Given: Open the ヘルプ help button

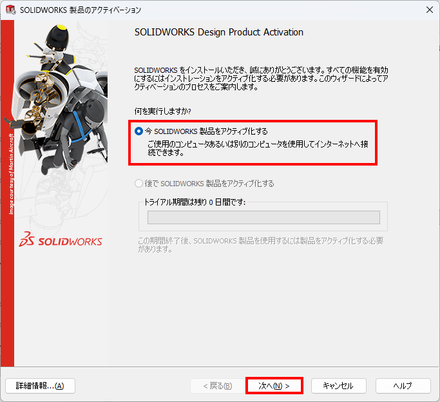Looking at the screenshot, I should click(x=403, y=386).
